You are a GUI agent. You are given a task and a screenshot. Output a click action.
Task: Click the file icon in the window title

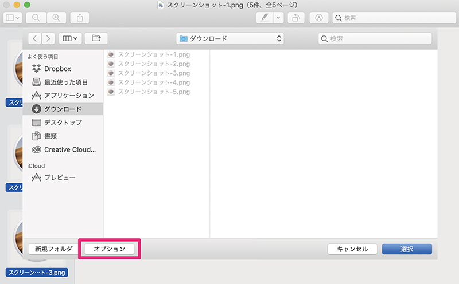161,5
